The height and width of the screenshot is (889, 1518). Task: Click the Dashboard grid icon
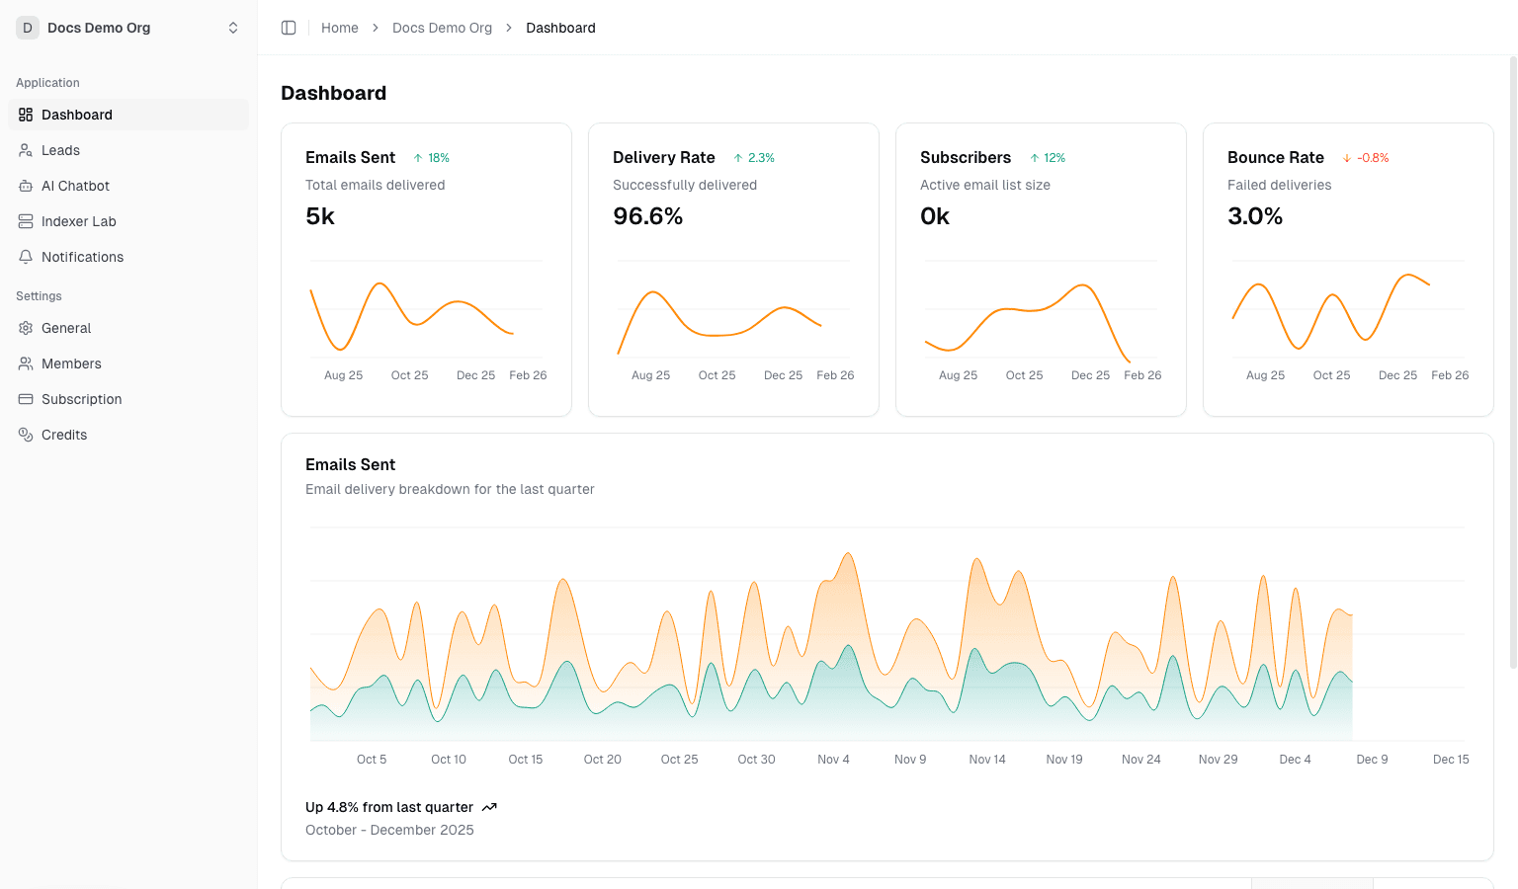click(x=26, y=115)
